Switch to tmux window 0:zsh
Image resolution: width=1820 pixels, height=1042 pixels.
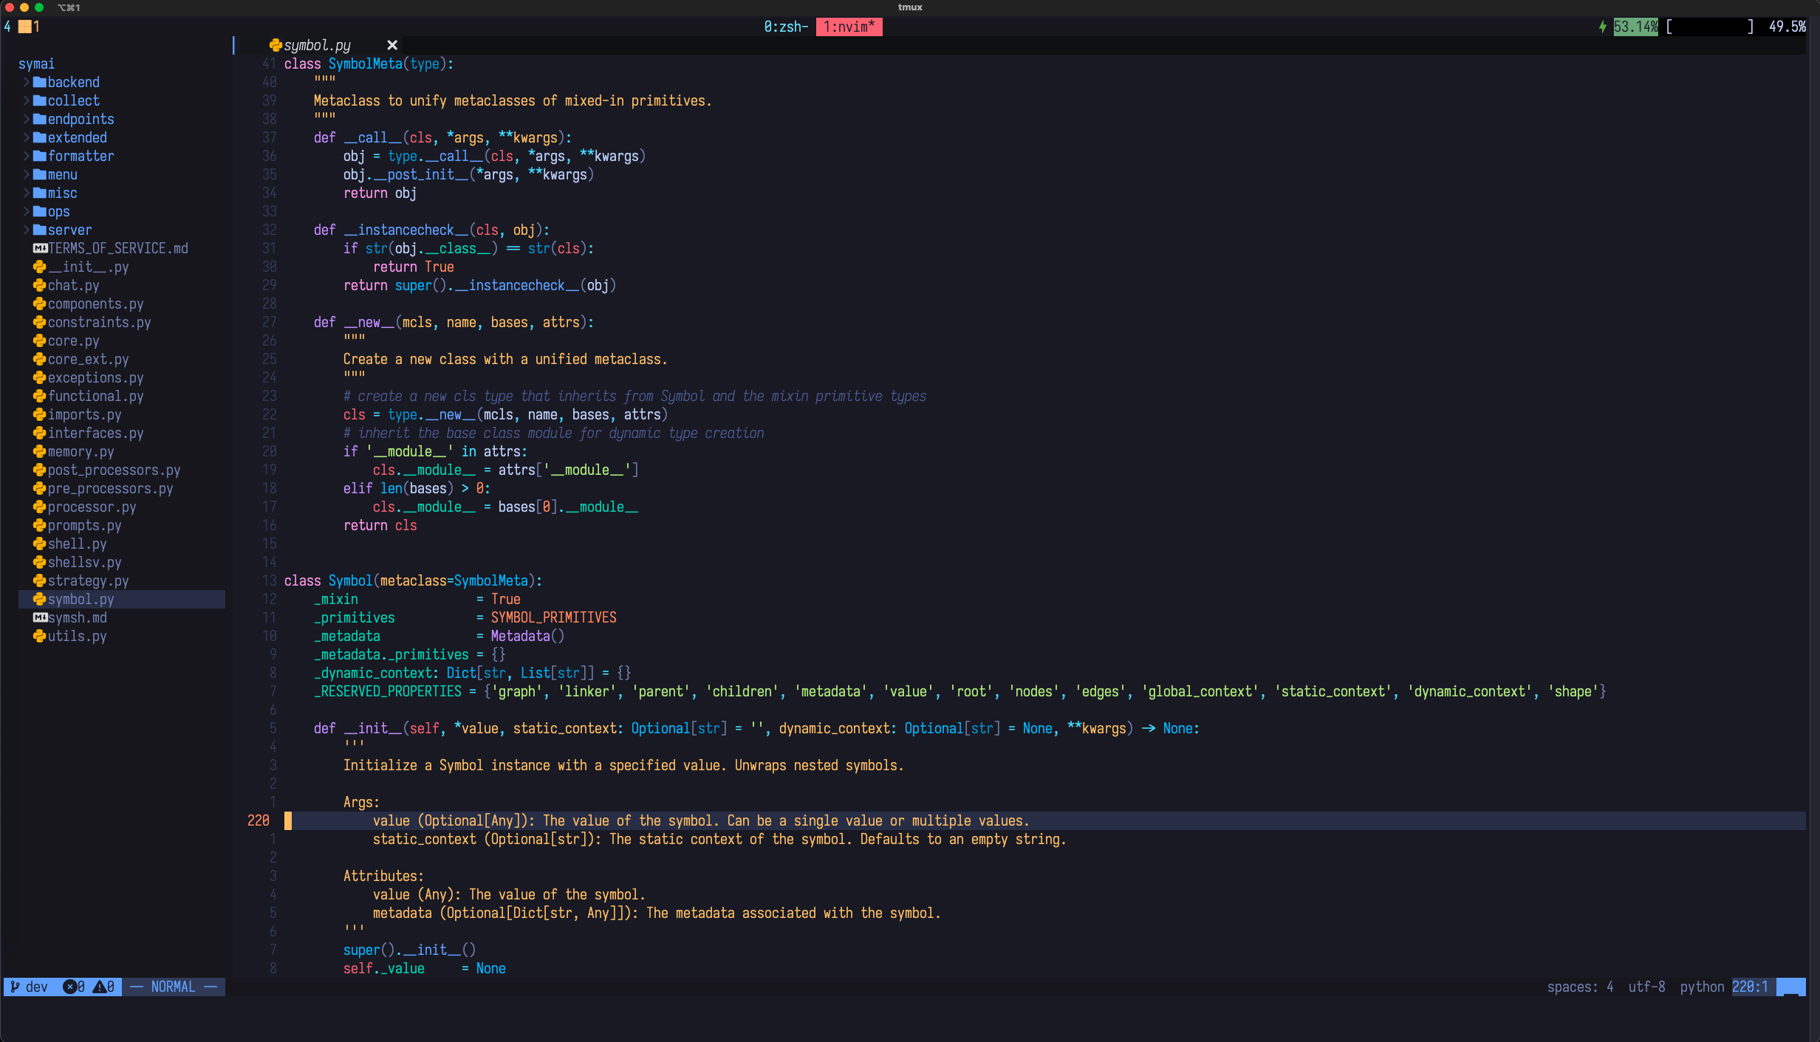pos(786,27)
